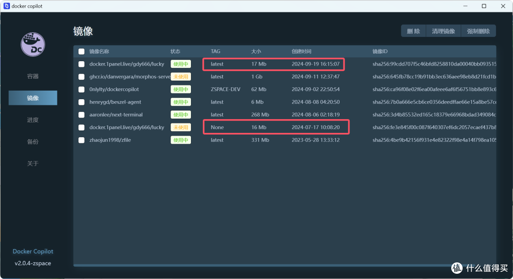The height and width of the screenshot is (279, 513).
Task: Check the henrygd/beszel-agent image checkbox
Action: (x=82, y=102)
